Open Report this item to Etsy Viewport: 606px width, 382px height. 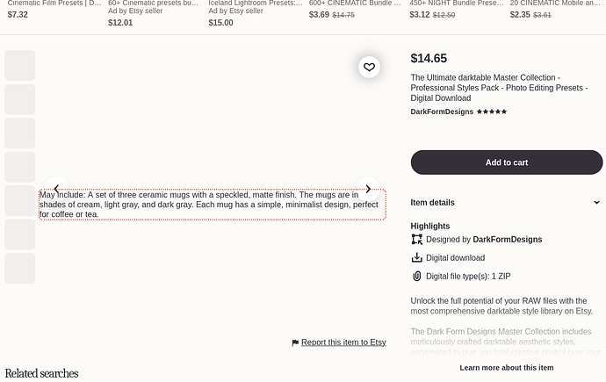click(343, 342)
